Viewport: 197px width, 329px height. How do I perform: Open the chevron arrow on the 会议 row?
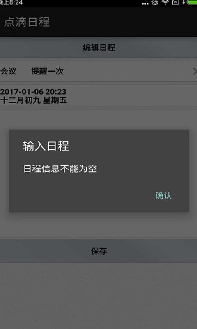tap(195, 71)
